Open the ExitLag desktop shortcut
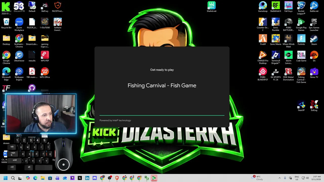This screenshot has width=324, height=182. coord(314,106)
